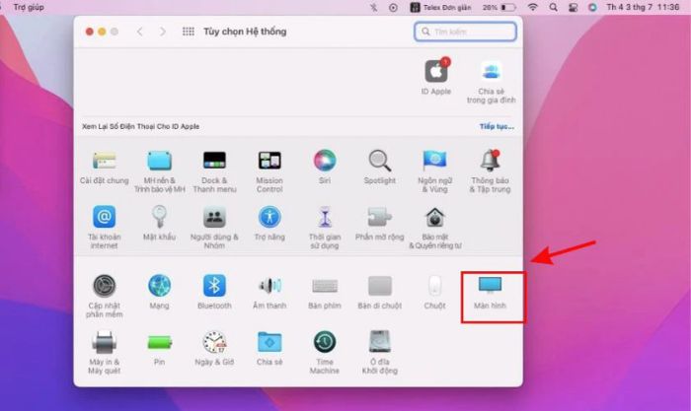Open Thông báo & Tập trung preferences
Screen dimensions: 691x411
pyautogui.click(x=490, y=171)
